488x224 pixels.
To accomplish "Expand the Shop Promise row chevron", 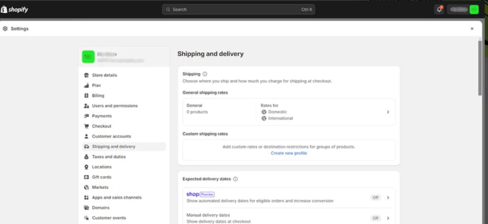I will [x=388, y=197].
